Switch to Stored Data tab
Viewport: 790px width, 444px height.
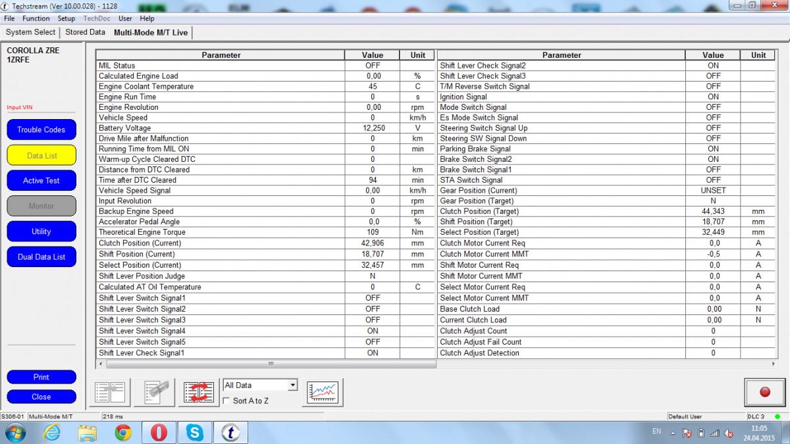click(x=86, y=32)
